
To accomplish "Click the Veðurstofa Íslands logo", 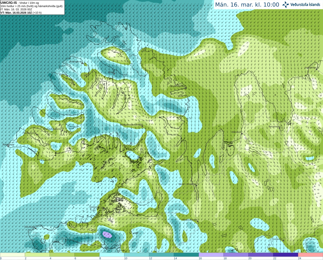I will (301, 5).
